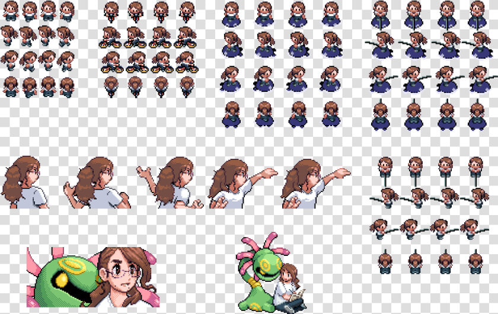Pick the first front-facing surfing sprite on blue blob
Image resolution: width=498 pixels, height=314 pixels.
(232, 15)
